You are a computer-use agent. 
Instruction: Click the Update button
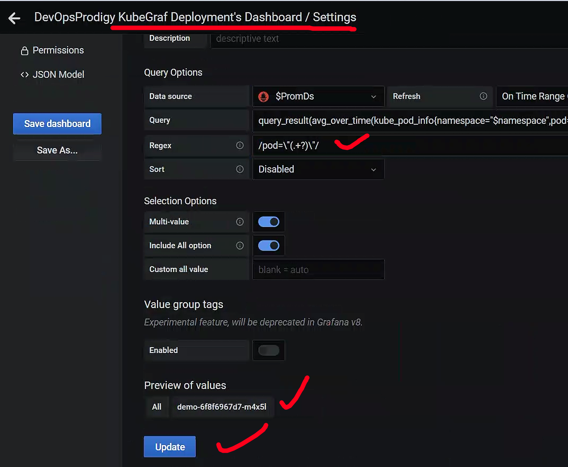click(170, 447)
